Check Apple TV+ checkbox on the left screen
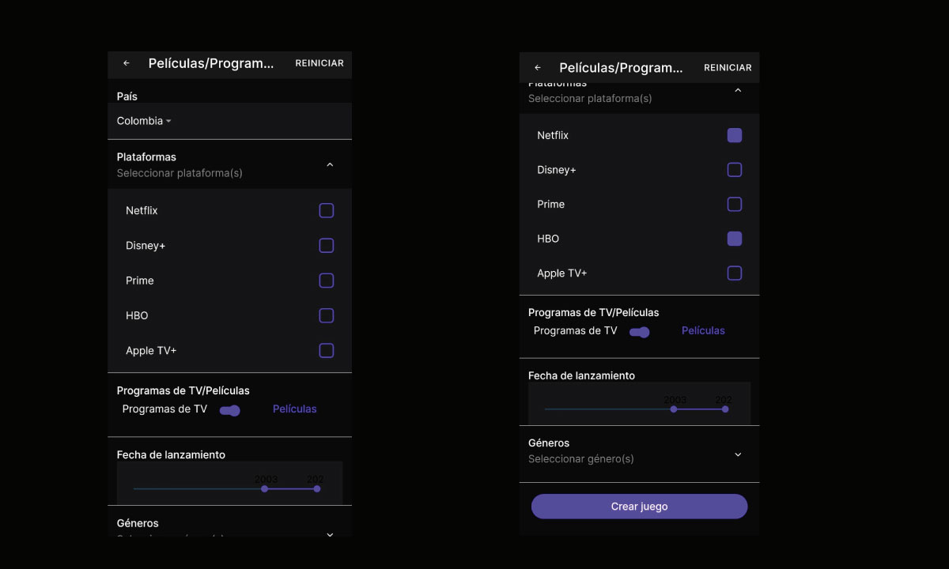949x569 pixels. pyautogui.click(x=327, y=350)
